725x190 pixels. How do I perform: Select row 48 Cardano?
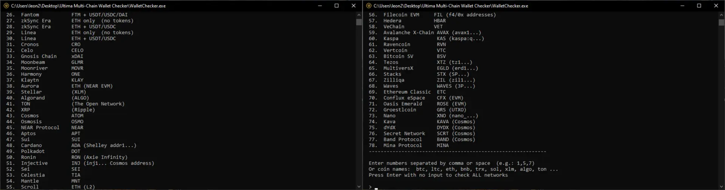click(71, 145)
